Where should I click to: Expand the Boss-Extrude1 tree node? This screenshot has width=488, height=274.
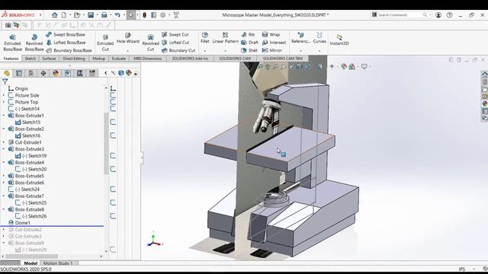(4, 115)
